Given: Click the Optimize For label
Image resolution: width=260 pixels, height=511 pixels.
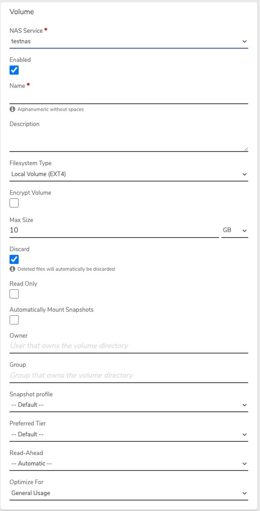Looking at the screenshot, I should [x=26, y=482].
